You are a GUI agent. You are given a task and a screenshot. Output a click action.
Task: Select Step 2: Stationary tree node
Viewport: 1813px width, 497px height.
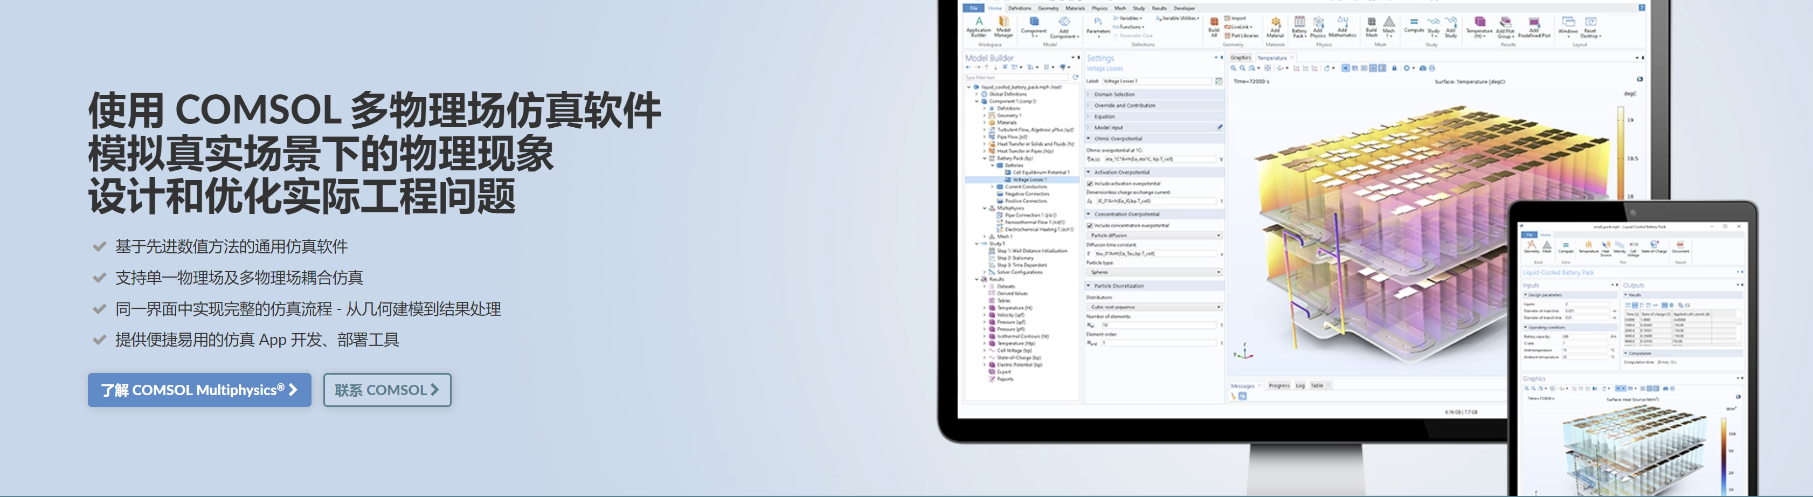[x=1011, y=258]
